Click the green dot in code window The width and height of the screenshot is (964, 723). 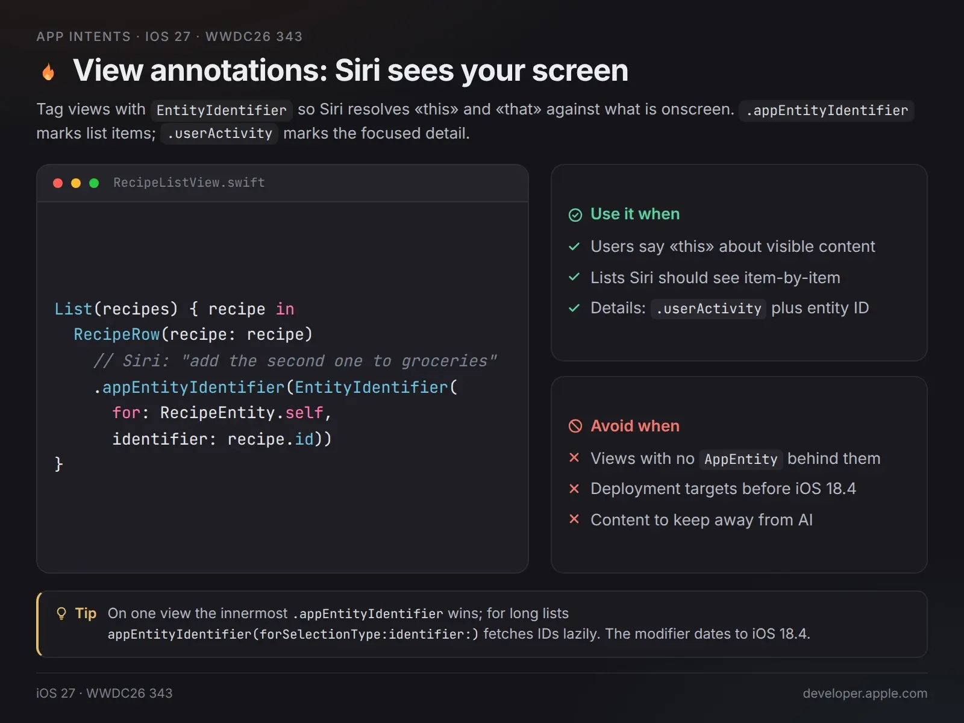(94, 183)
